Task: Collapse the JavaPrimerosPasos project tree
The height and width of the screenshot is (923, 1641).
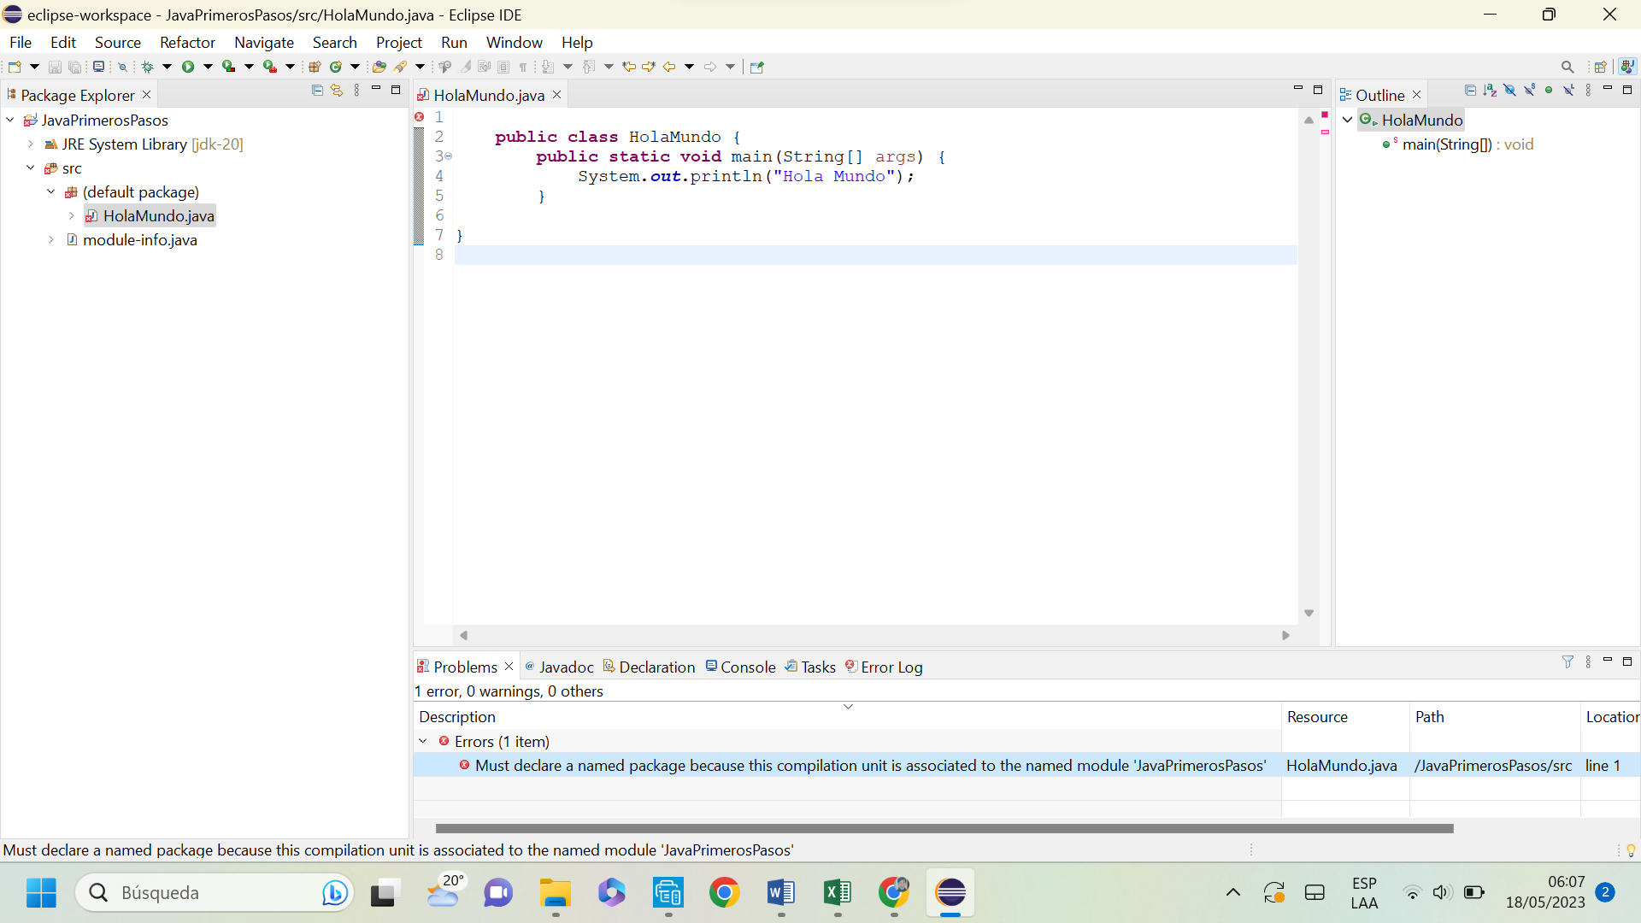Action: click(x=10, y=120)
